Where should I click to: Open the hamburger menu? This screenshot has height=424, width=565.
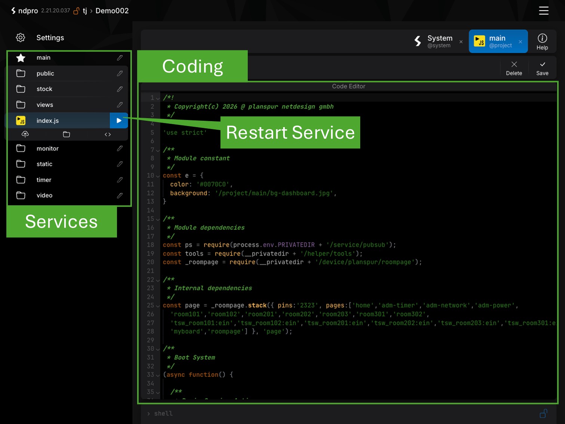tap(543, 10)
